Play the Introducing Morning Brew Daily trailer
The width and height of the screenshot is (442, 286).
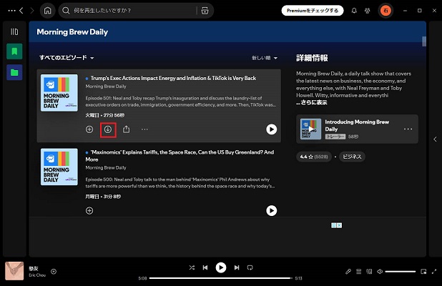point(310,129)
